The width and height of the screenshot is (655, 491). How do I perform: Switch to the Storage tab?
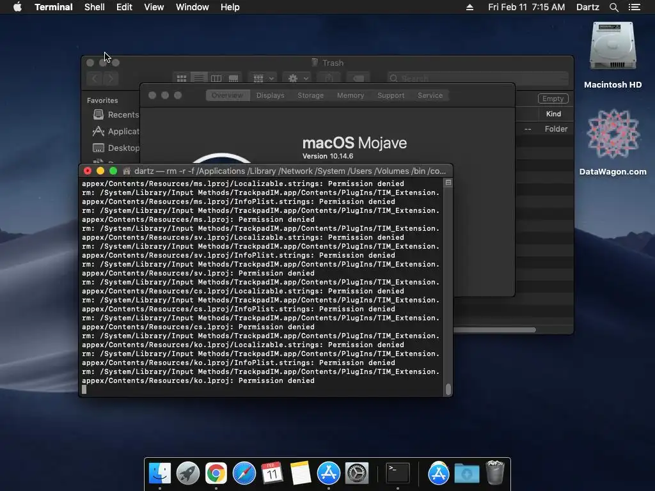(x=310, y=95)
